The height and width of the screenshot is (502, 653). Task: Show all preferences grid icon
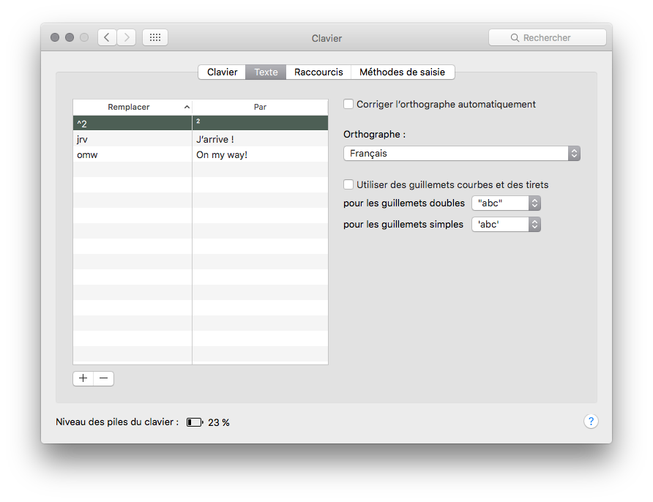[155, 37]
